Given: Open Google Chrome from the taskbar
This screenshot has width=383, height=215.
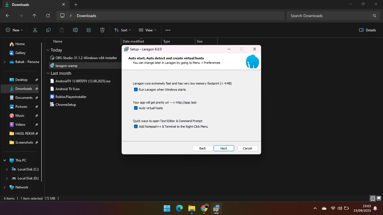Looking at the screenshot, I should [204, 208].
